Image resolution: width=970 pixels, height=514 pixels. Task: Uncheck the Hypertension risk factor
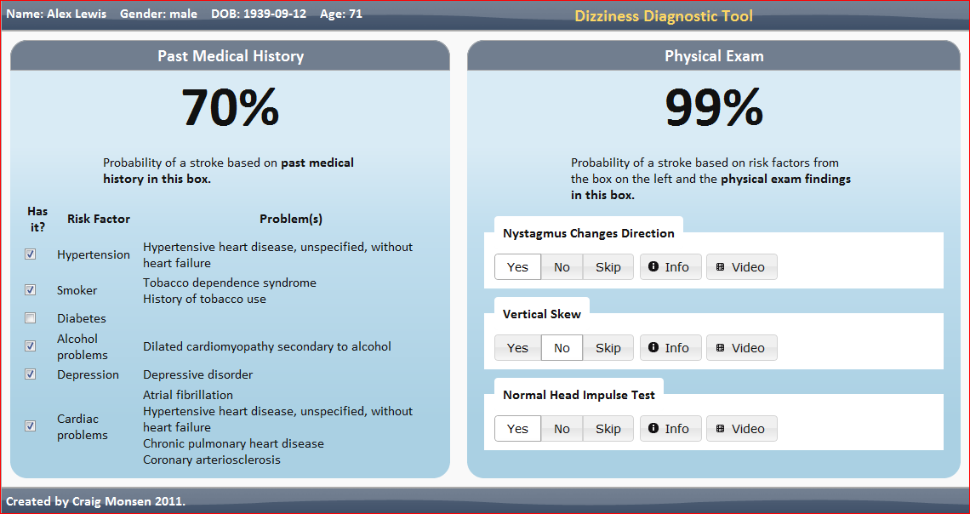coord(30,254)
